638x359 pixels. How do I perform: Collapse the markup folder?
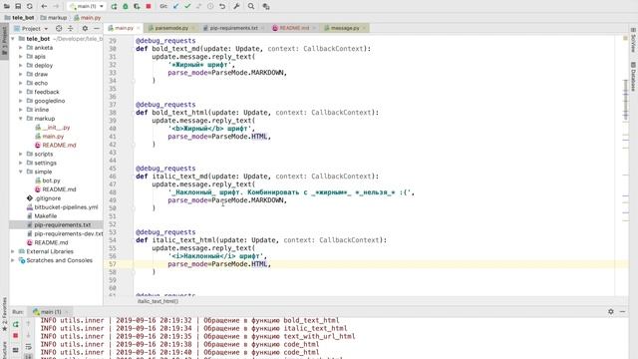pos(21,119)
